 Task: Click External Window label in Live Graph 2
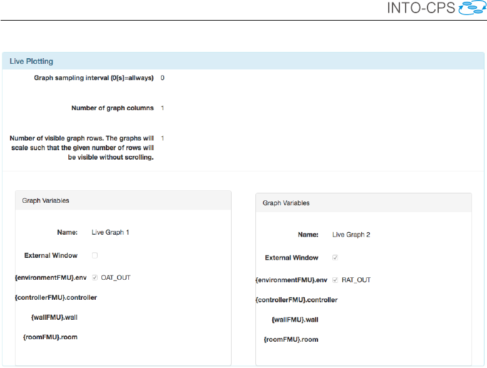click(x=292, y=258)
